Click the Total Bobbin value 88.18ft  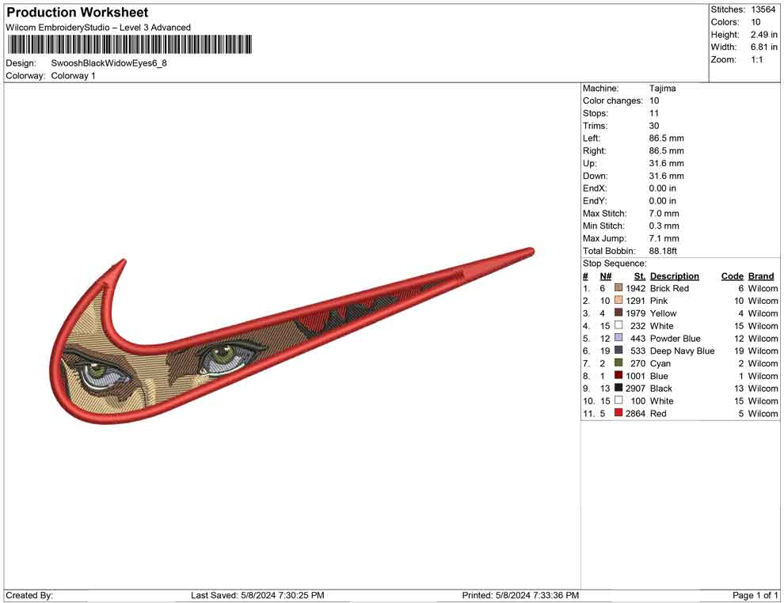coord(663,251)
